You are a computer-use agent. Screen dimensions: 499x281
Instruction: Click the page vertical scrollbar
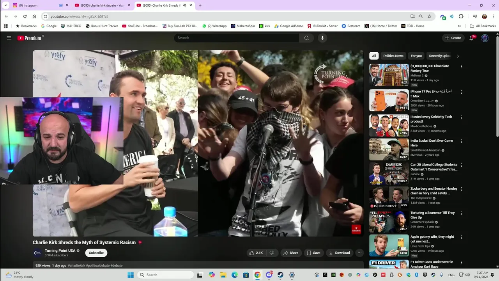[x=497, y=86]
